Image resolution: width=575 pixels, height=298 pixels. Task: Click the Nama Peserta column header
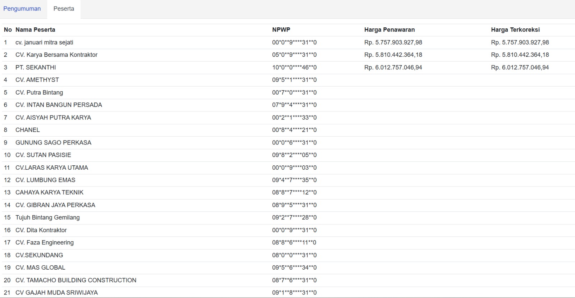(35, 30)
